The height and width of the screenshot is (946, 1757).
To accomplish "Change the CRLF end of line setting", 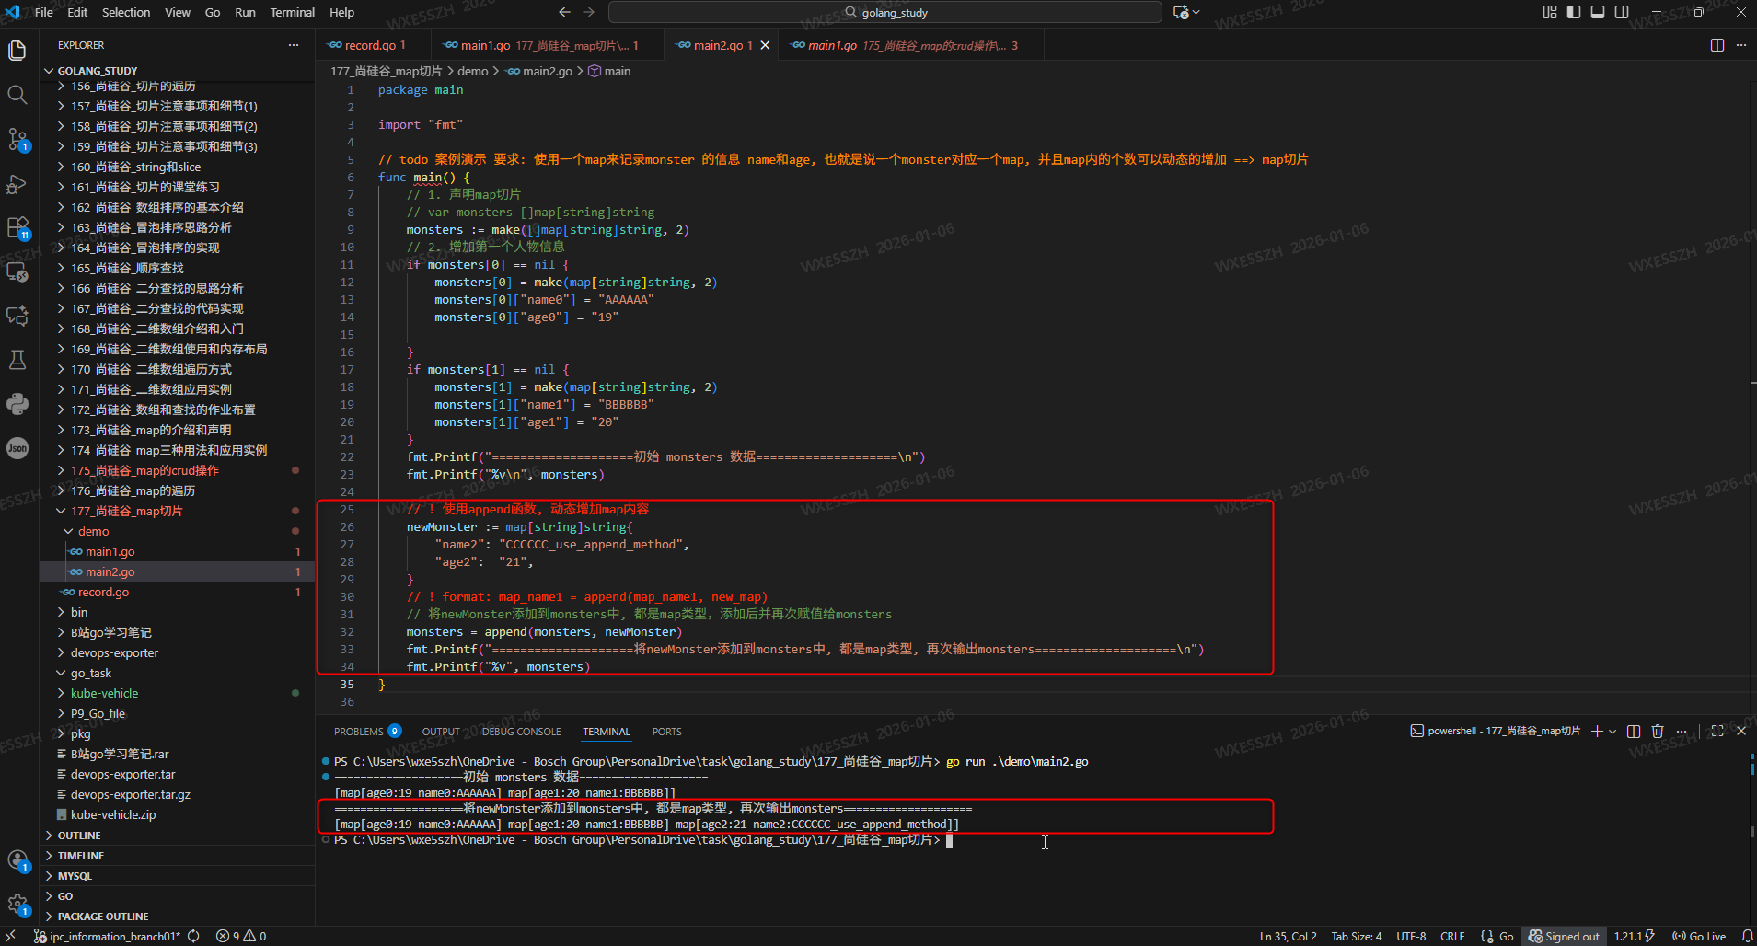I will point(1452,936).
